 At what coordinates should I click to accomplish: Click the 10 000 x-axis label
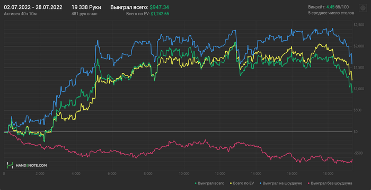184,174
